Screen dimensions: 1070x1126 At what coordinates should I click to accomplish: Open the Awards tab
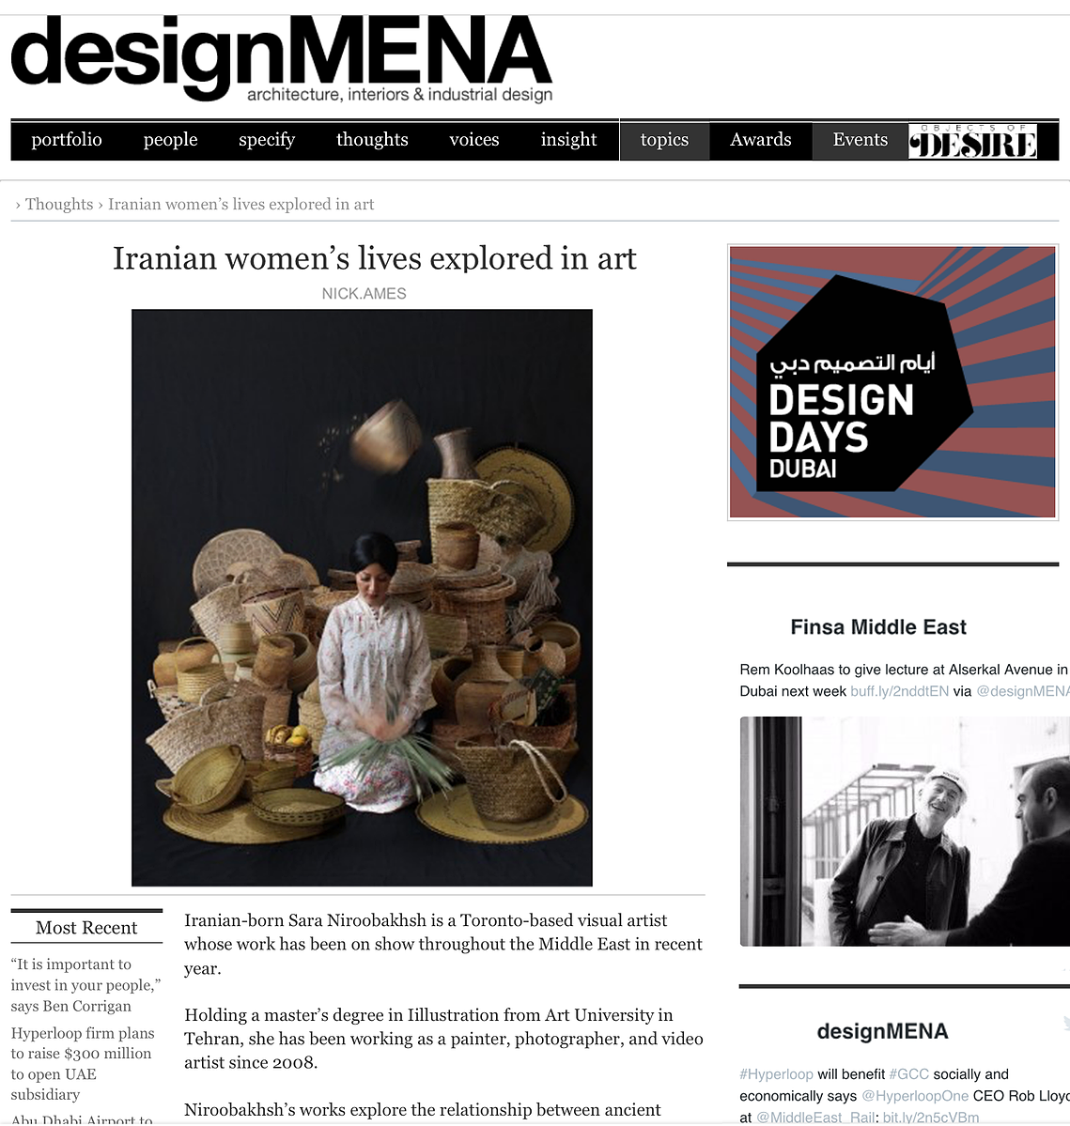click(761, 140)
